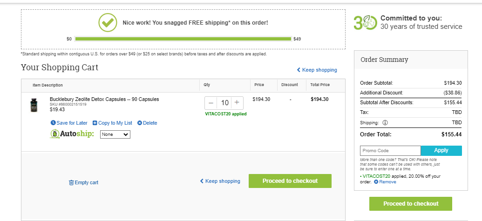Viewport: 482px width, 221px height.
Task: Click the free shipping progress bar
Action: pos(183,39)
